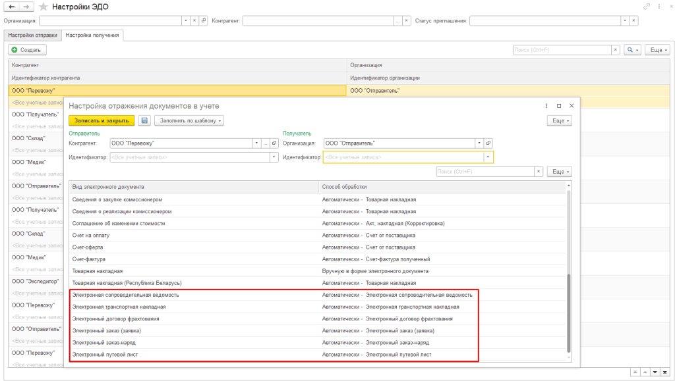Image resolution: width=675 pixels, height=381 pixels.
Task: Clear the dialog table search box
Action: click(539, 171)
